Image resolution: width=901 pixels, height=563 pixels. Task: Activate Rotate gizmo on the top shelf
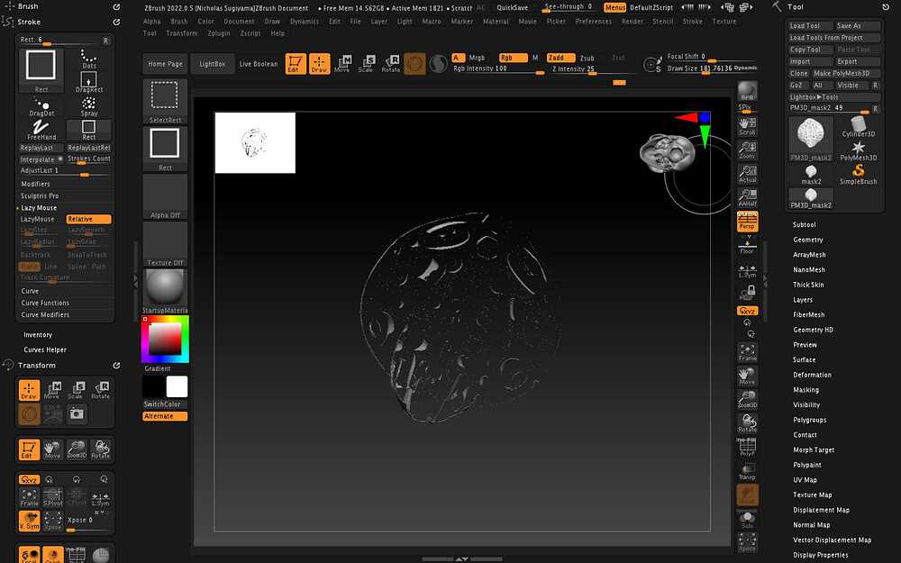pyautogui.click(x=391, y=64)
